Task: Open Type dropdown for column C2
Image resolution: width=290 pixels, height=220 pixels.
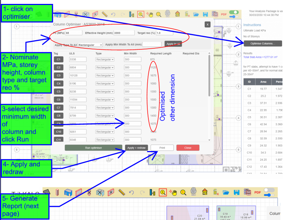Action: click(105, 68)
